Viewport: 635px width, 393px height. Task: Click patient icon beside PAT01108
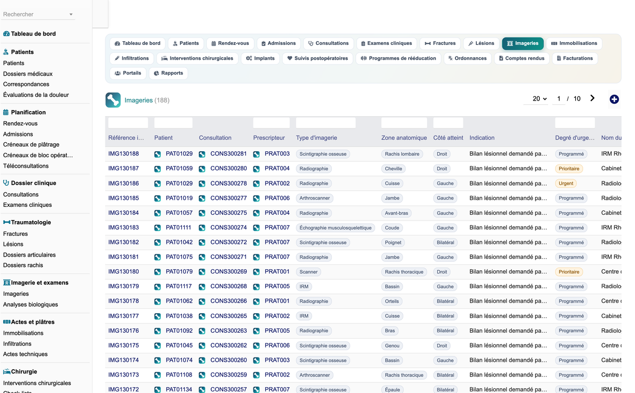(158, 375)
